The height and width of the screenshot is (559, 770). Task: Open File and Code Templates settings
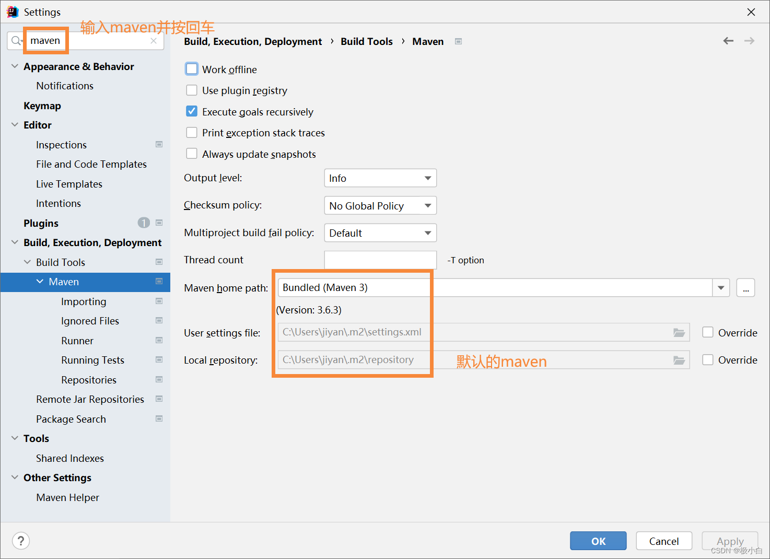(x=91, y=164)
